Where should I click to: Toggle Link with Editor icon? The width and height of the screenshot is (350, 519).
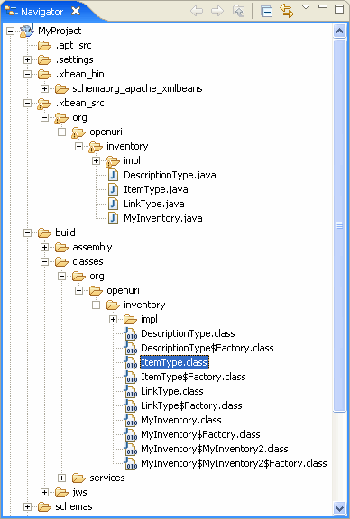click(x=287, y=11)
